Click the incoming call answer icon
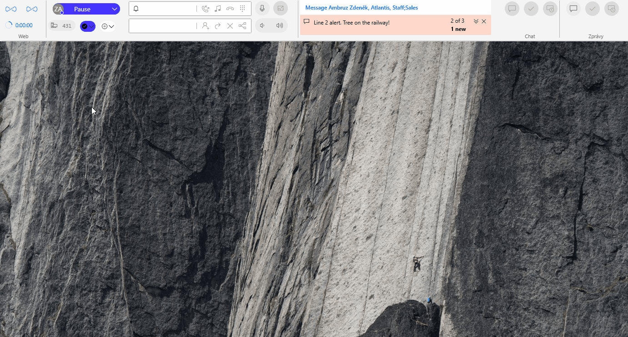 point(206,9)
